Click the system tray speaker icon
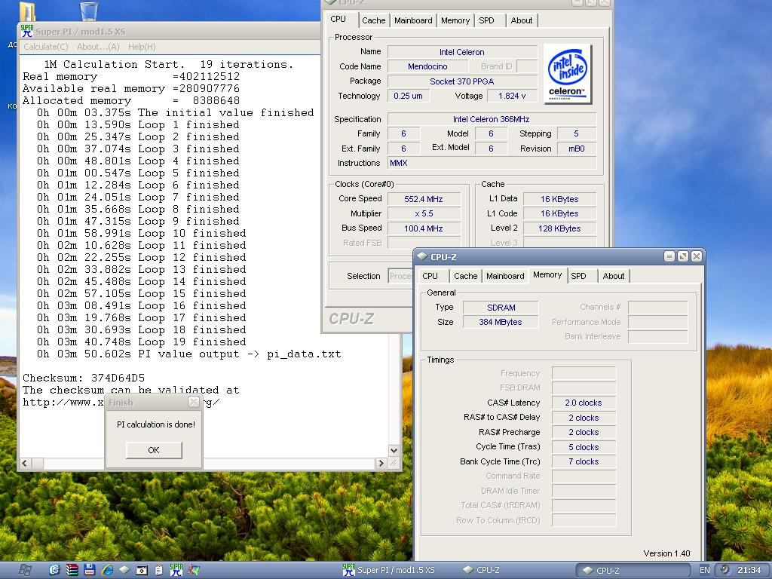Screen dimensions: 772x579 725,570
